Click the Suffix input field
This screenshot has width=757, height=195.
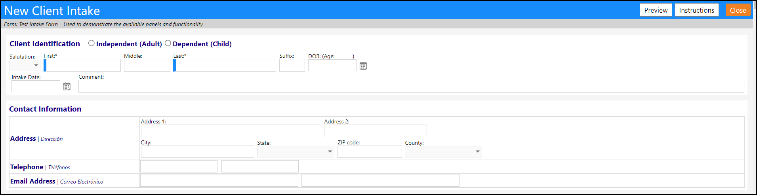pyautogui.click(x=292, y=65)
